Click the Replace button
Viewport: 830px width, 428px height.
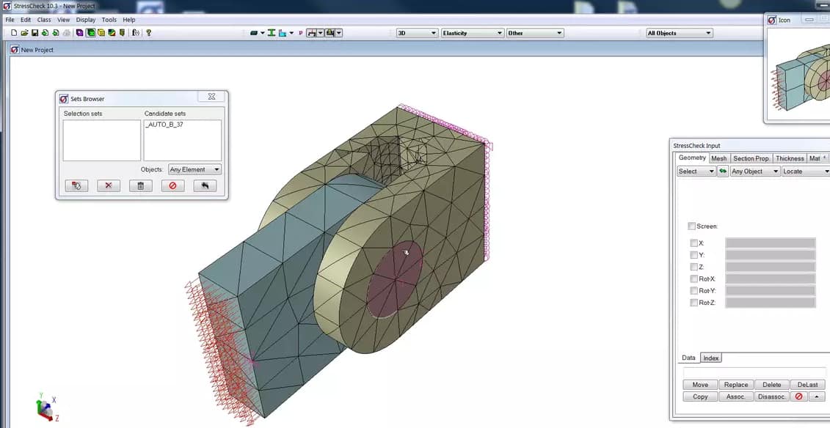click(x=735, y=385)
